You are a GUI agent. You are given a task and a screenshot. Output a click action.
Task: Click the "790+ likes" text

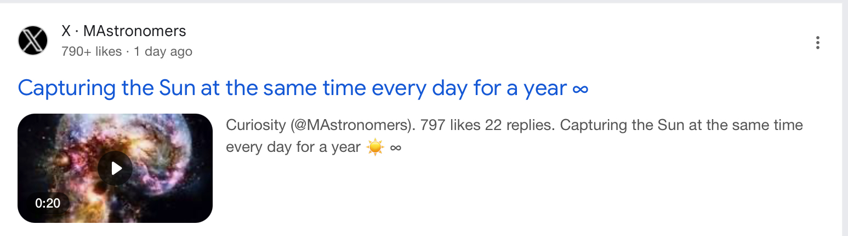tap(91, 52)
